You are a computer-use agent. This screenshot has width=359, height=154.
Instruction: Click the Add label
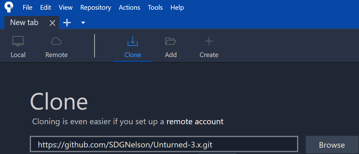[x=171, y=55]
